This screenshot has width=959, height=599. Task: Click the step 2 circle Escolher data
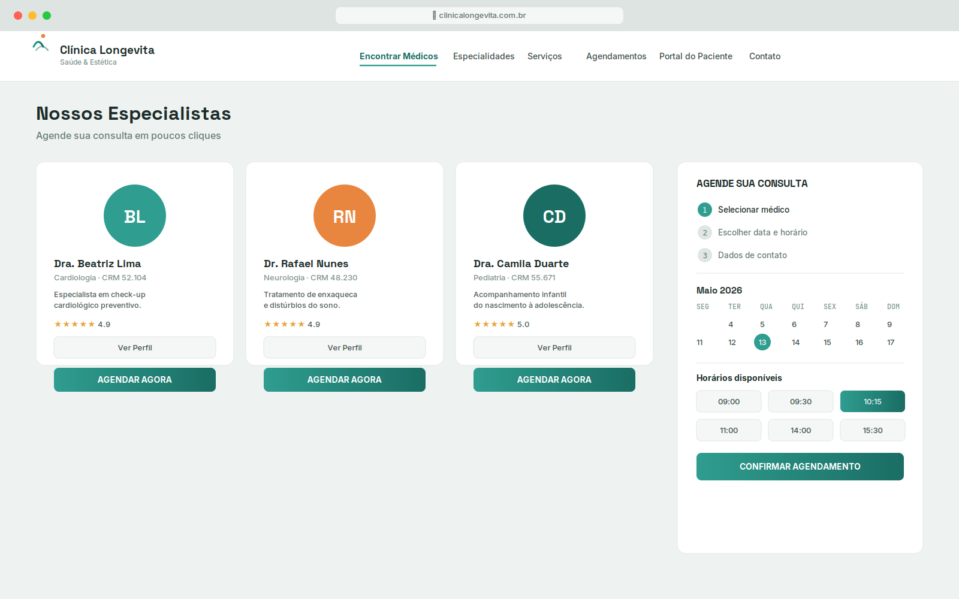point(705,232)
